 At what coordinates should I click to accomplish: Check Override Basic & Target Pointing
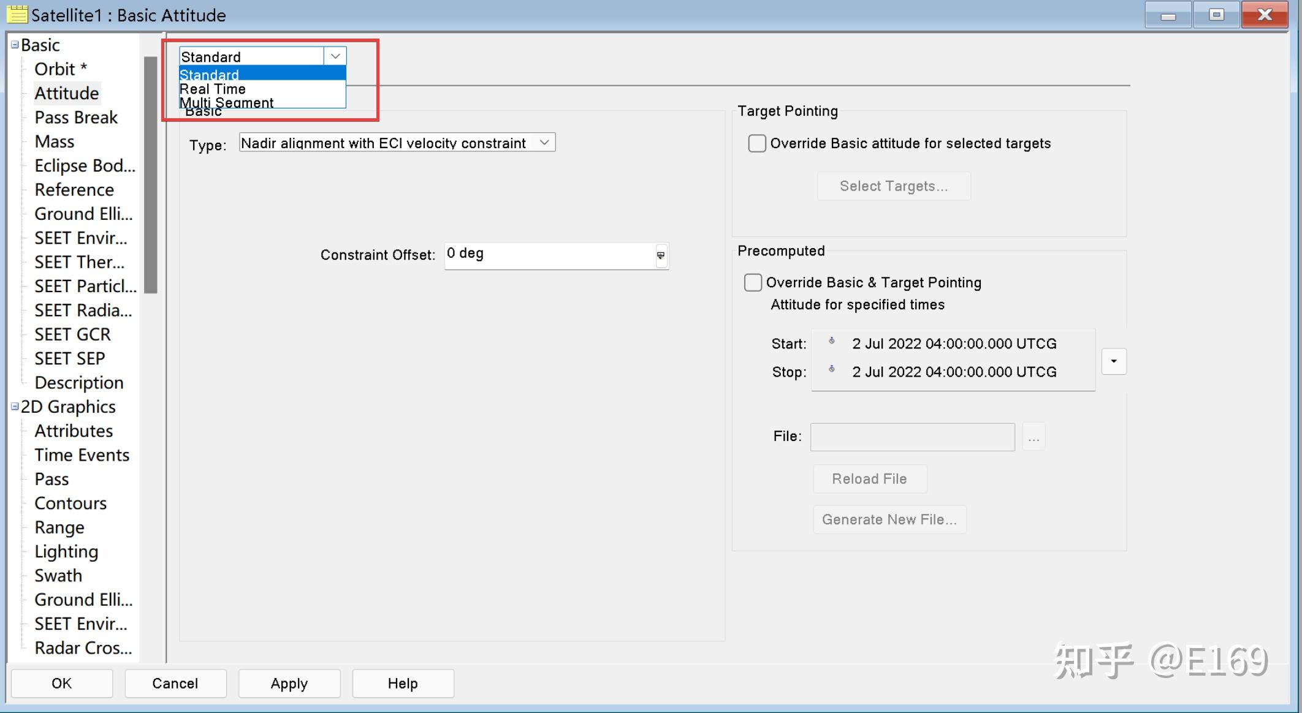click(753, 282)
